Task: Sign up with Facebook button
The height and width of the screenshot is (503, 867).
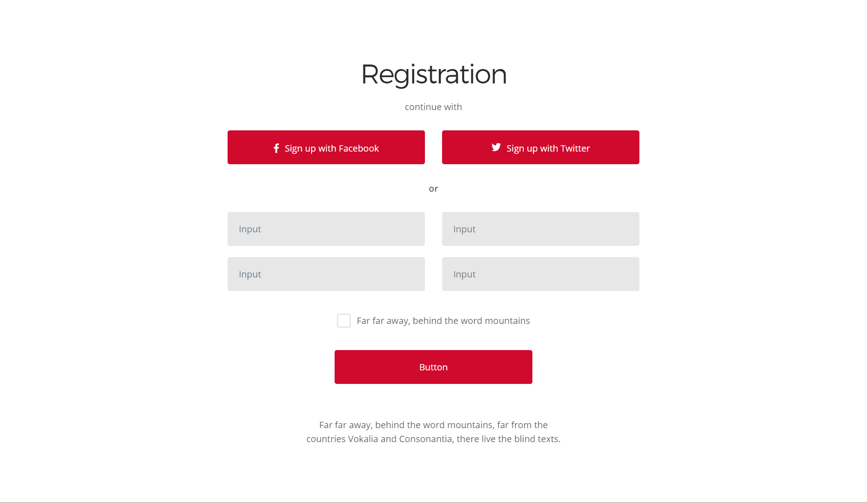Action: coord(326,147)
